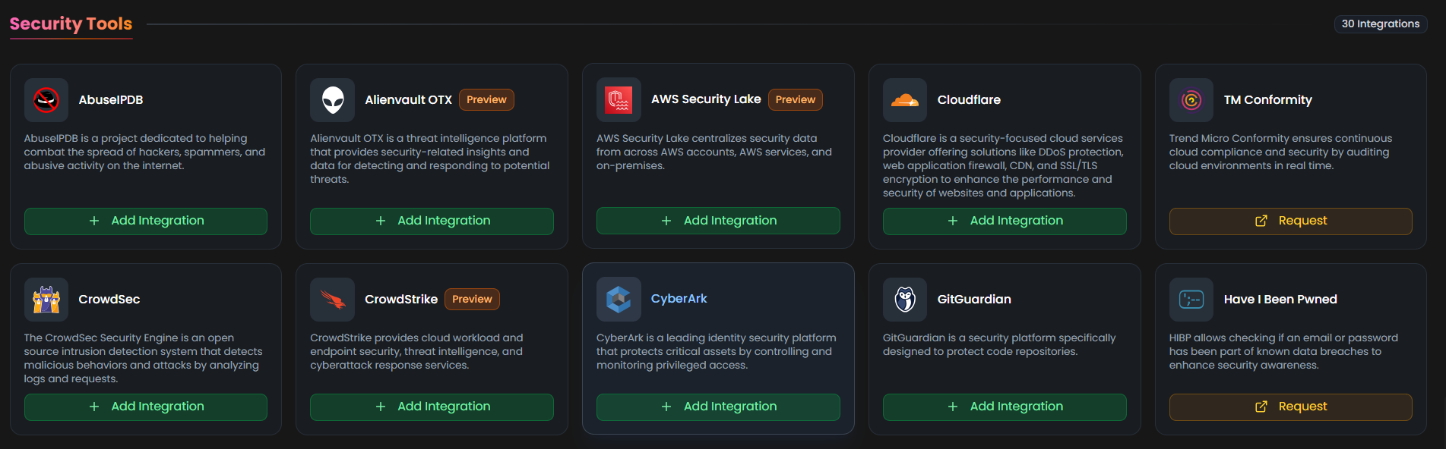The height and width of the screenshot is (449, 1446).
Task: Select the AbuseIPDB card title
Action: [x=111, y=100]
